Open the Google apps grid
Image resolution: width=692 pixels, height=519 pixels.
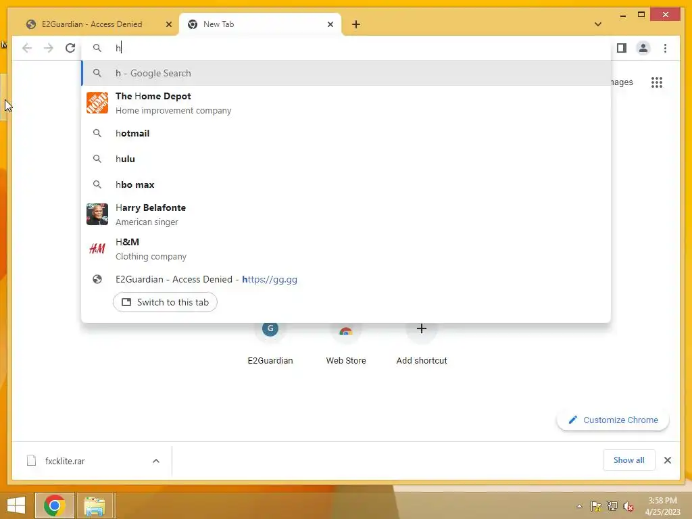[657, 82]
